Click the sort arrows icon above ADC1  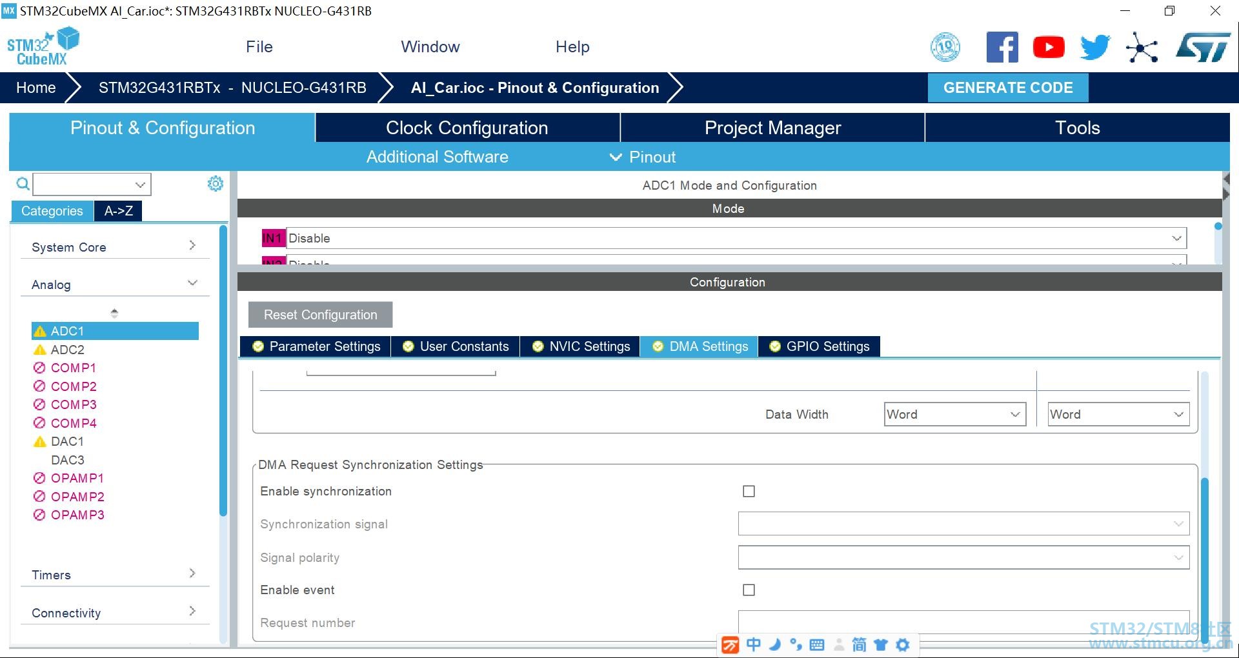114,313
